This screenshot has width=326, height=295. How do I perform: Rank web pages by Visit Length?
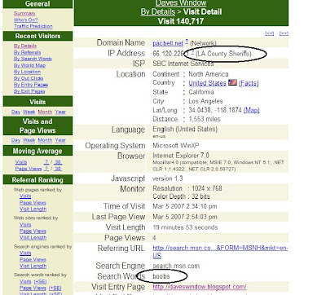tap(33, 209)
